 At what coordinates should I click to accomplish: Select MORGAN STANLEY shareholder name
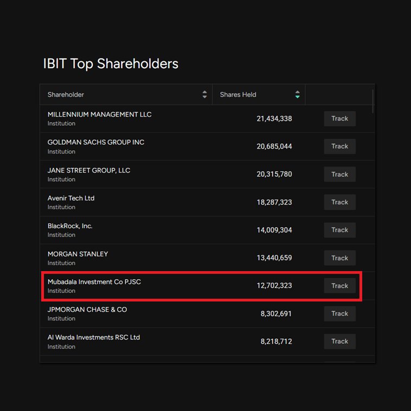[x=78, y=254]
